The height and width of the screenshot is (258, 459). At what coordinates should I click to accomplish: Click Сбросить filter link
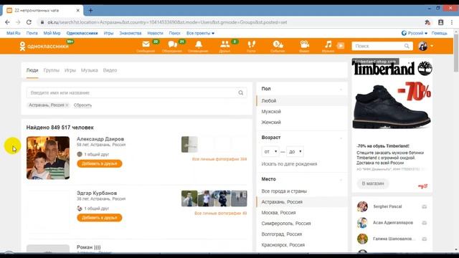coord(82,105)
